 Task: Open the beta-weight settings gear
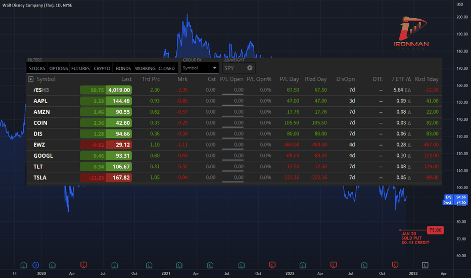point(250,68)
